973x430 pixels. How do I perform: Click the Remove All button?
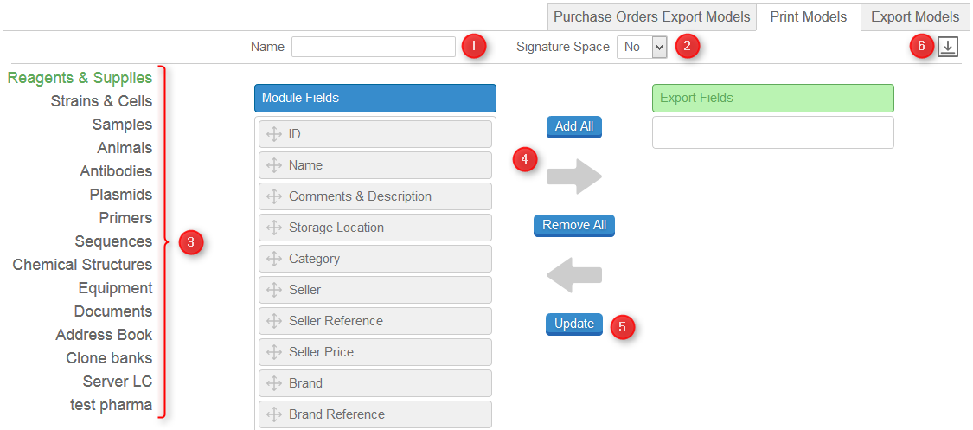pos(574,225)
